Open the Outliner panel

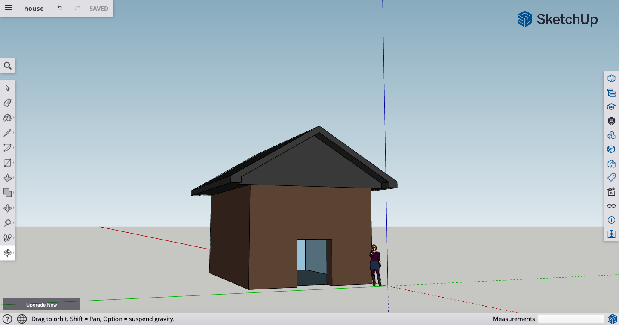click(611, 92)
